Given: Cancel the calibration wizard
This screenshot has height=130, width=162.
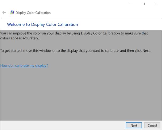Looking at the screenshot, I should 152,125.
